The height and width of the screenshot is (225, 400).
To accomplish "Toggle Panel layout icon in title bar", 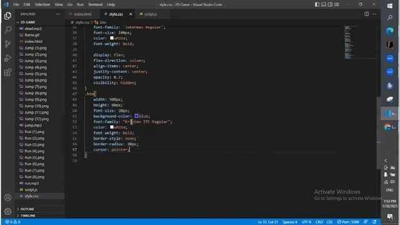I will click(x=324, y=4).
